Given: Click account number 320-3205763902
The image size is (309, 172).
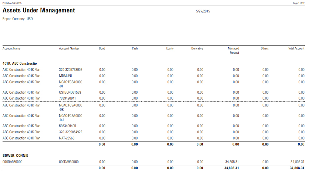Looking at the screenshot, I should tap(71, 70).
